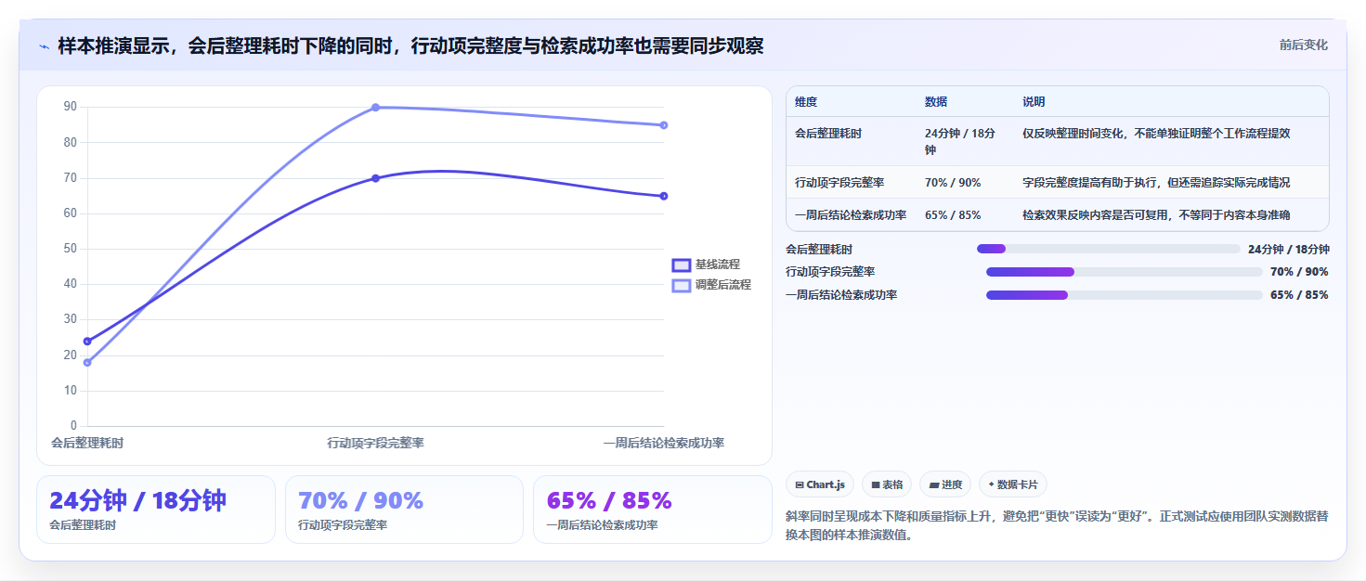Click the footnote paragraph starting 斜率同时呈现
The width and height of the screenshot is (1366, 581).
[x=1057, y=525]
